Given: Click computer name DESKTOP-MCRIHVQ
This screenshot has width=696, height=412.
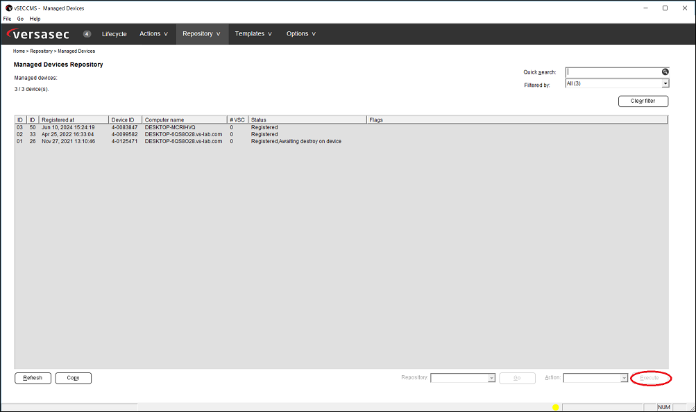Looking at the screenshot, I should click(170, 128).
